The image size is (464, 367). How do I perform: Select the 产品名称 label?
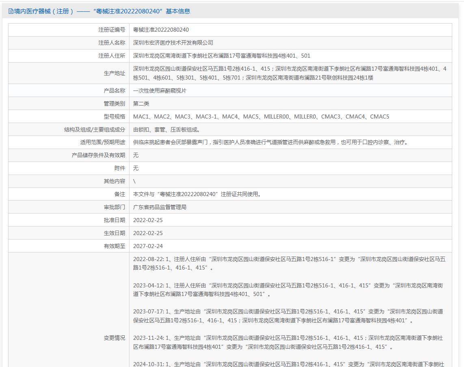click(114, 91)
